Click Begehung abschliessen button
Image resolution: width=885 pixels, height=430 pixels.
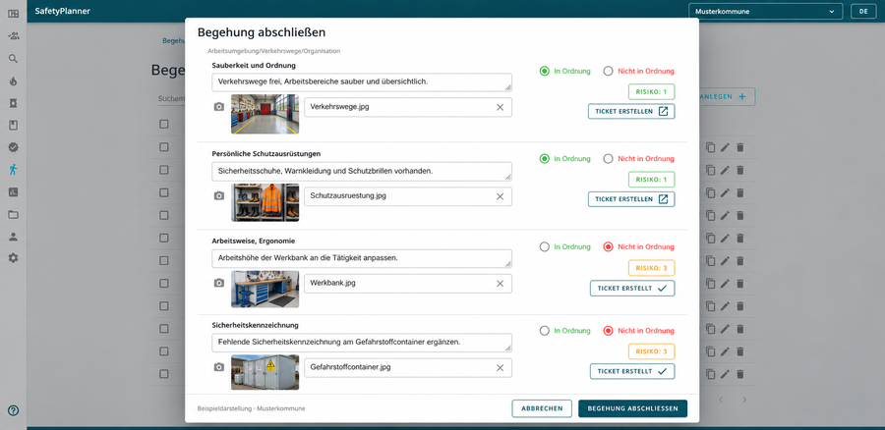click(632, 408)
